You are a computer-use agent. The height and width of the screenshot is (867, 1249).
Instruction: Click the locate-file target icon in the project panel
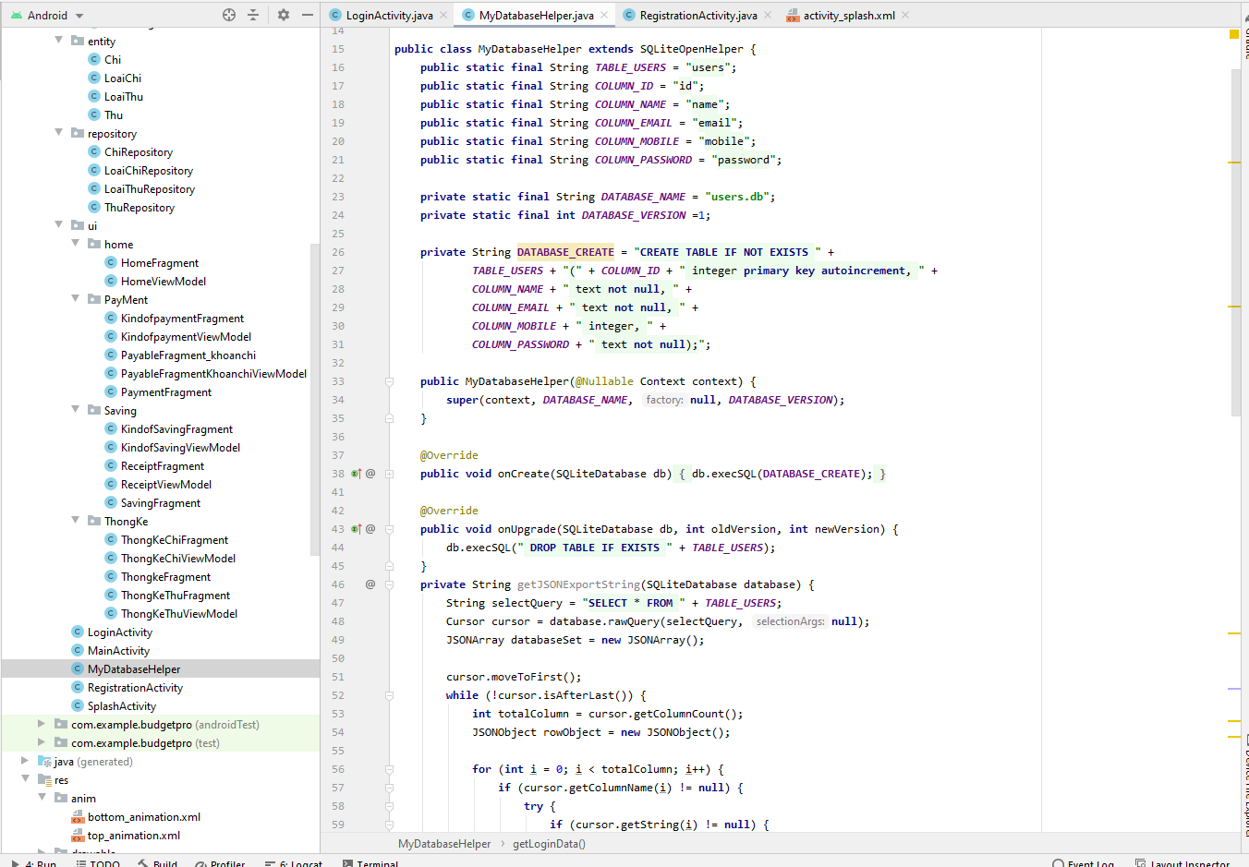[x=229, y=15]
